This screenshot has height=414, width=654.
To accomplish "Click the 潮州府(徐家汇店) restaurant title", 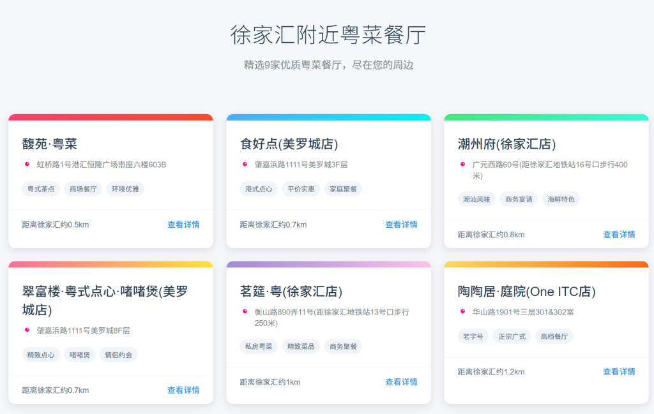I will 506,144.
